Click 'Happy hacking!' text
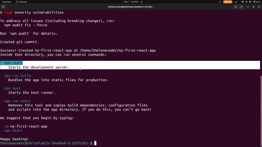Image resolution: width=262 pixels, height=147 pixels. point(14,139)
